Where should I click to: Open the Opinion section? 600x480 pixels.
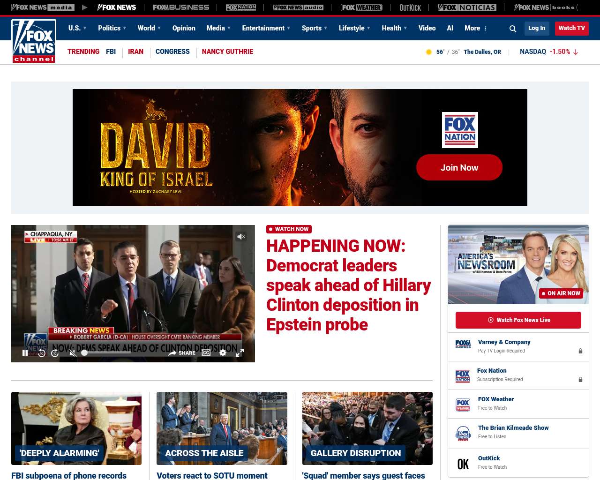coord(184,28)
